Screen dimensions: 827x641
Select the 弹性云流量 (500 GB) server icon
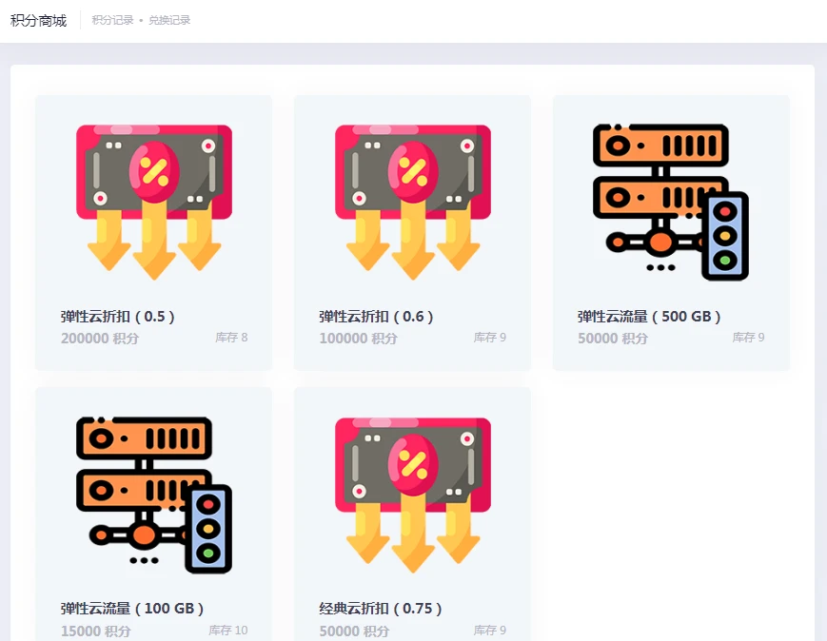(671, 202)
